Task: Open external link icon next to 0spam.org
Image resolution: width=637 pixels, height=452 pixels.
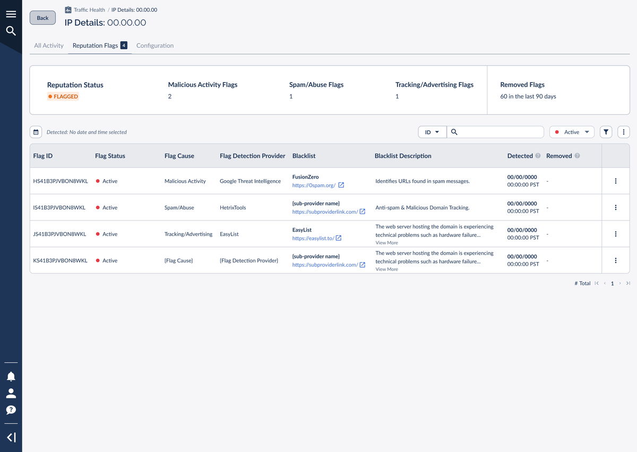Action: point(341,185)
